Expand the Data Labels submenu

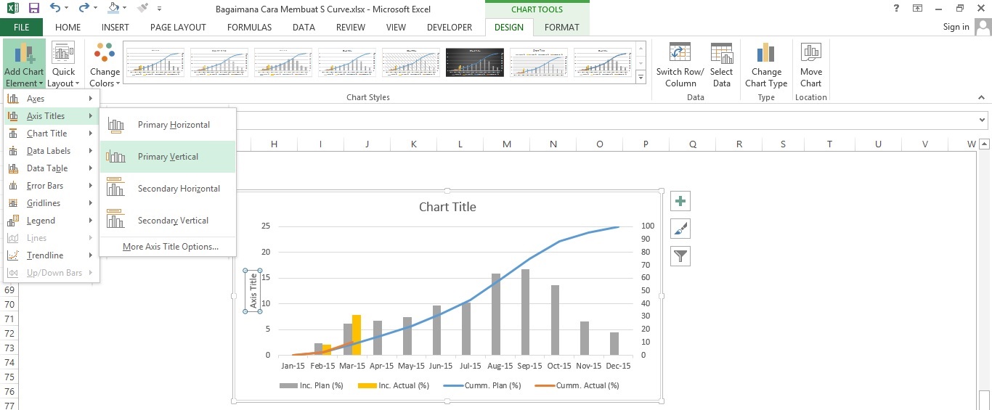(51, 151)
